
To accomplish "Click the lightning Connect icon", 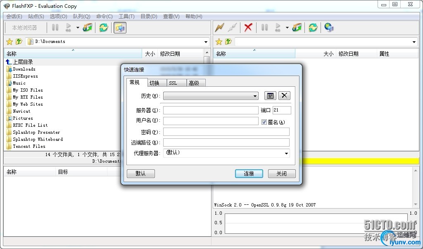I will (220, 28).
